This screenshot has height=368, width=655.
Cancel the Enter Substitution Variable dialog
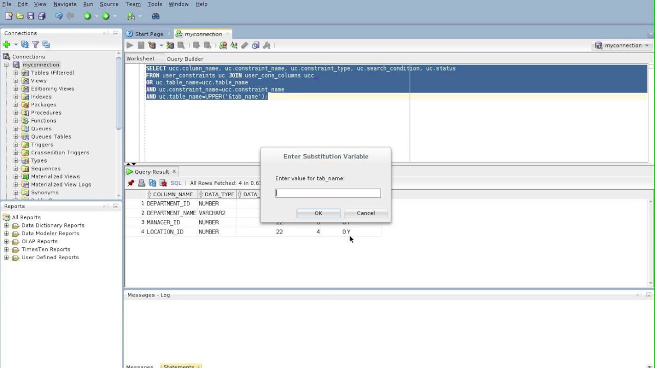tap(365, 213)
